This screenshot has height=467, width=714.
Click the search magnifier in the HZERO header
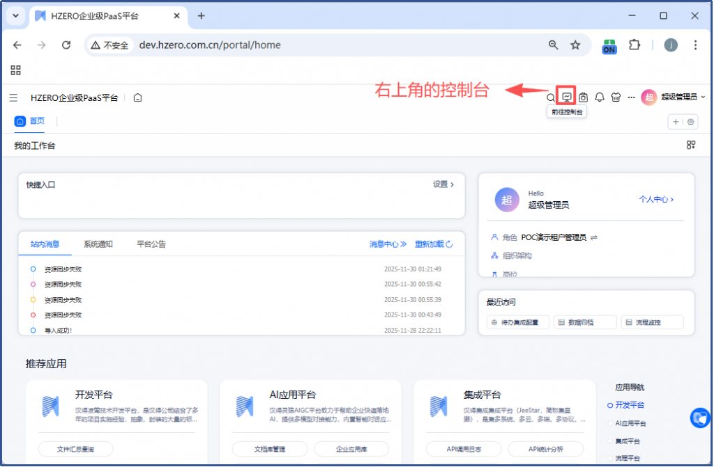coord(551,97)
